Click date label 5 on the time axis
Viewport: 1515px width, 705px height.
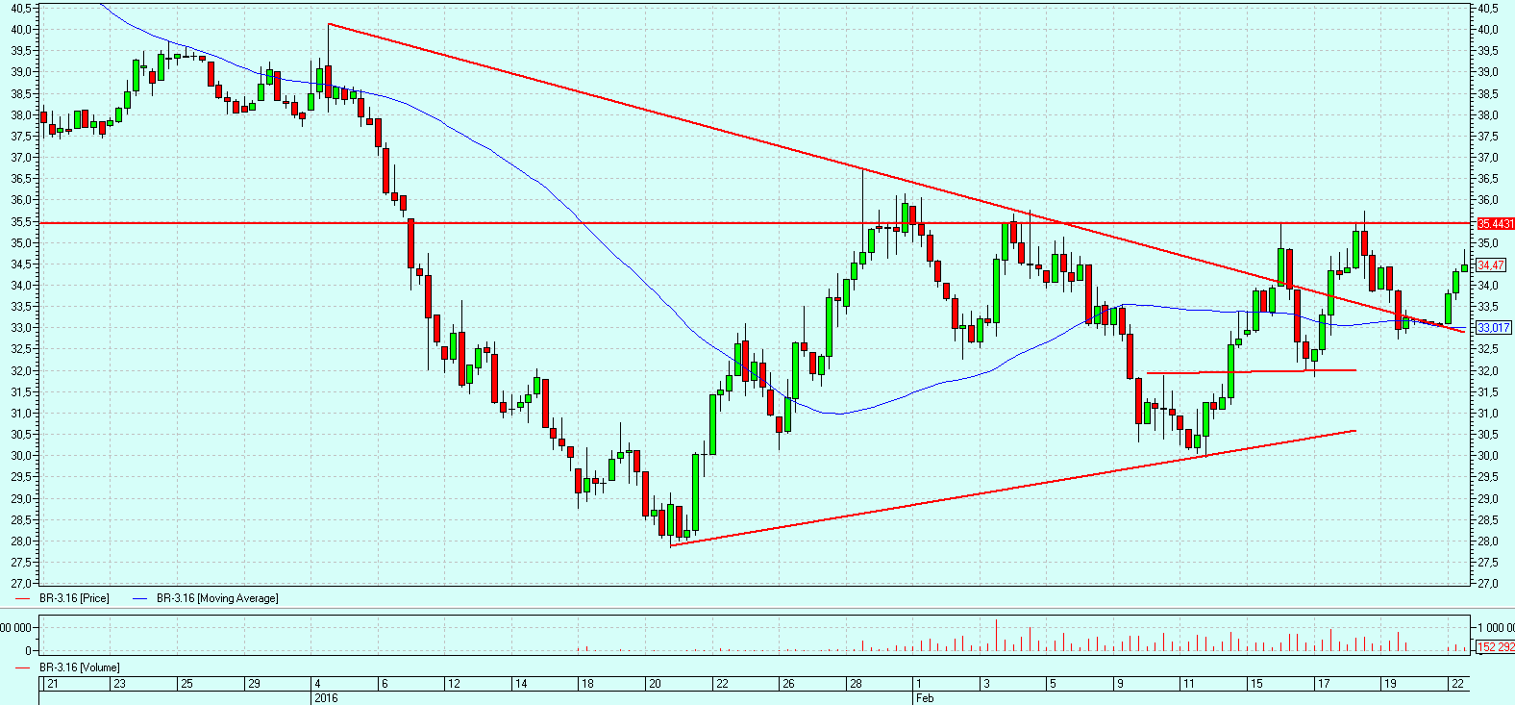pos(1053,684)
